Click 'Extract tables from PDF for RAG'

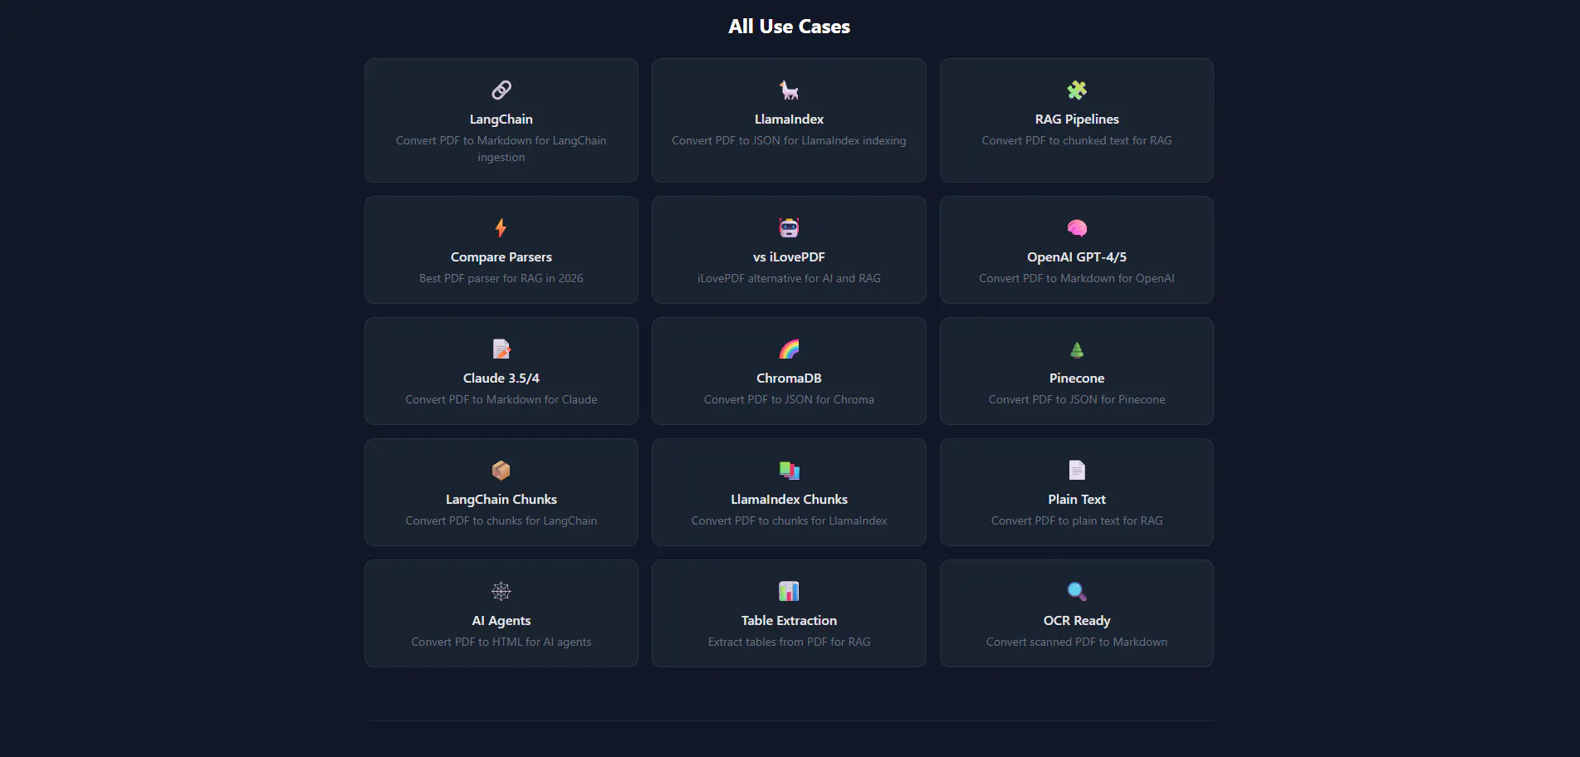click(789, 642)
